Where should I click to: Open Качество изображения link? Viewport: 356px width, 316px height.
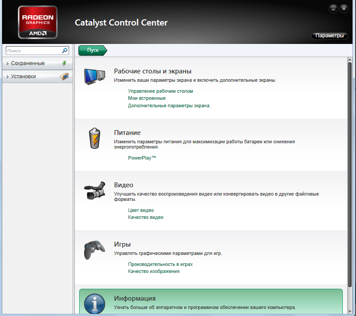pyautogui.click(x=154, y=271)
